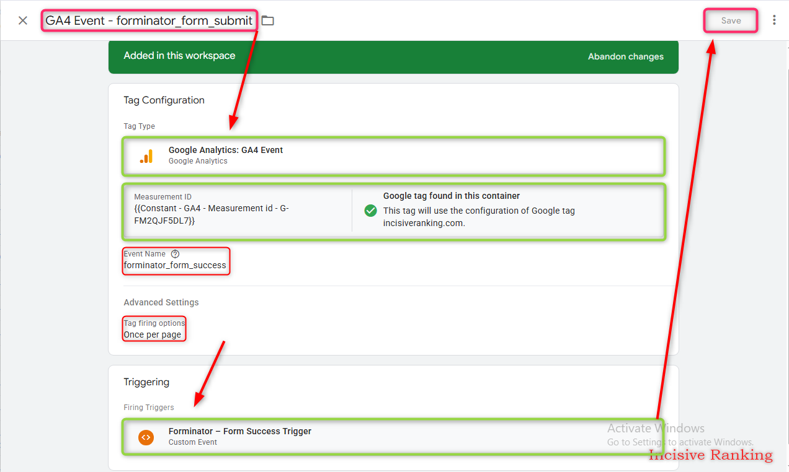Click the Once per page firing option
This screenshot has height=472, width=789.
coord(153,334)
